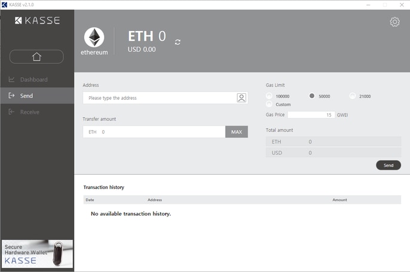Screen dimensions: 410x272
Task: Minimize the KASSE window
Action: pos(368,5)
